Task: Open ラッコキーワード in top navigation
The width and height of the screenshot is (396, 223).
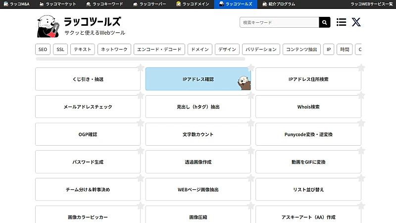Action: [104, 4]
